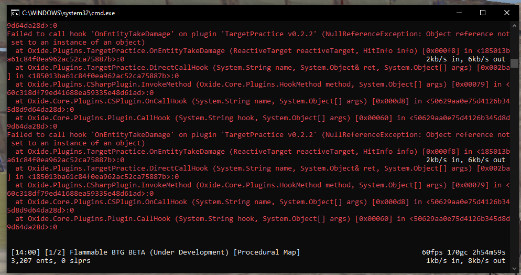Click '60fps 170gc 2h54m59s' status text

(x=464, y=252)
